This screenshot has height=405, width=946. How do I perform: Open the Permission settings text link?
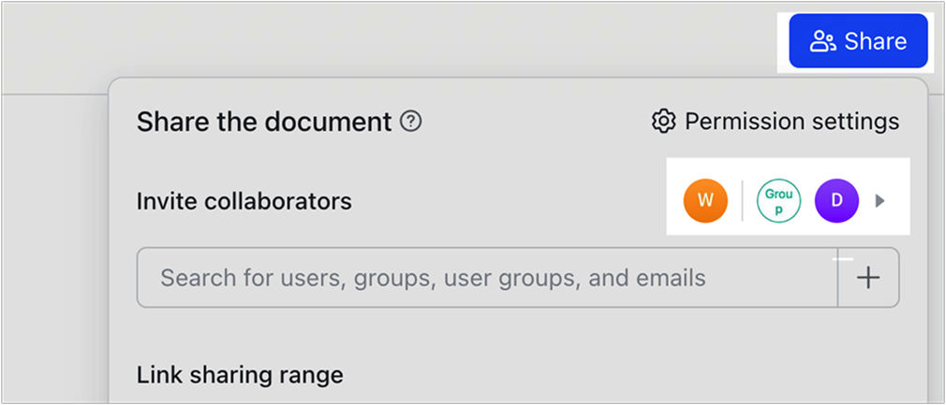[x=791, y=121]
